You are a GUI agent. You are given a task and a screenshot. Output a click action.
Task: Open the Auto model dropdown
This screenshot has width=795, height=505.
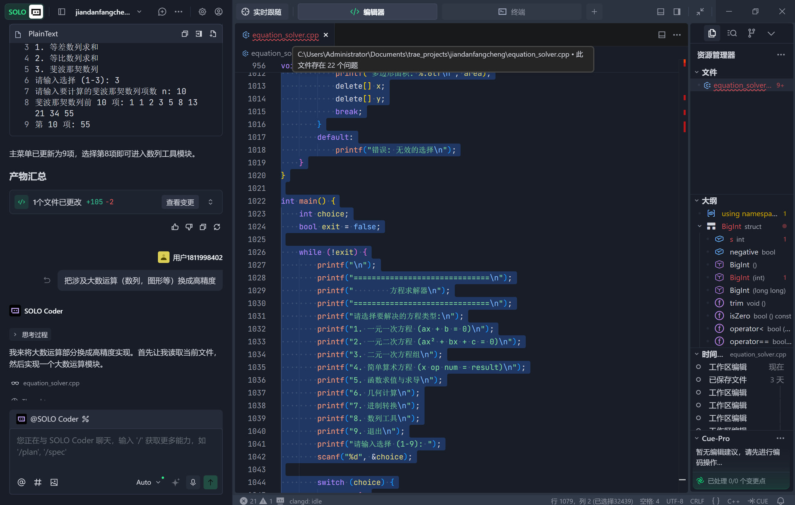tap(148, 482)
